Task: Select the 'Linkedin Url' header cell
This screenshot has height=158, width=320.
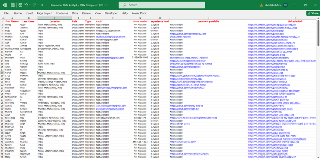Action: (294, 22)
